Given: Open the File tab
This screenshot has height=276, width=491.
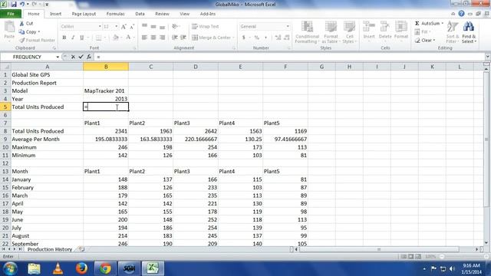Looking at the screenshot, I should (x=11, y=14).
